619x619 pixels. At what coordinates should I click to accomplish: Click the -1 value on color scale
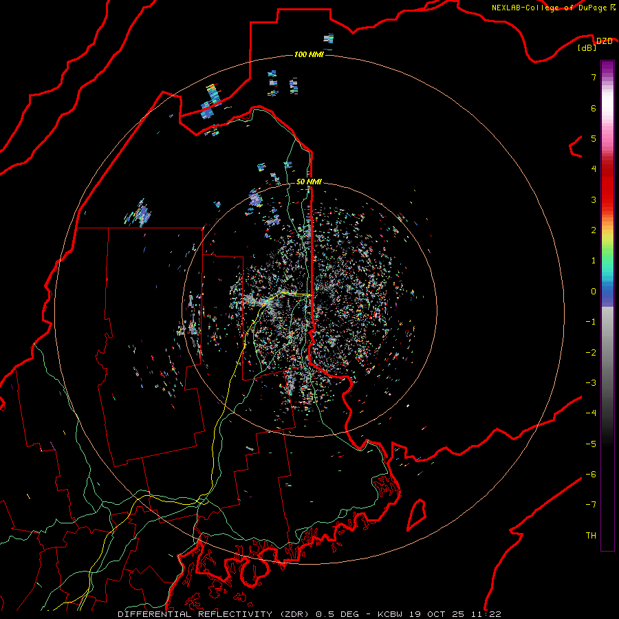point(591,322)
